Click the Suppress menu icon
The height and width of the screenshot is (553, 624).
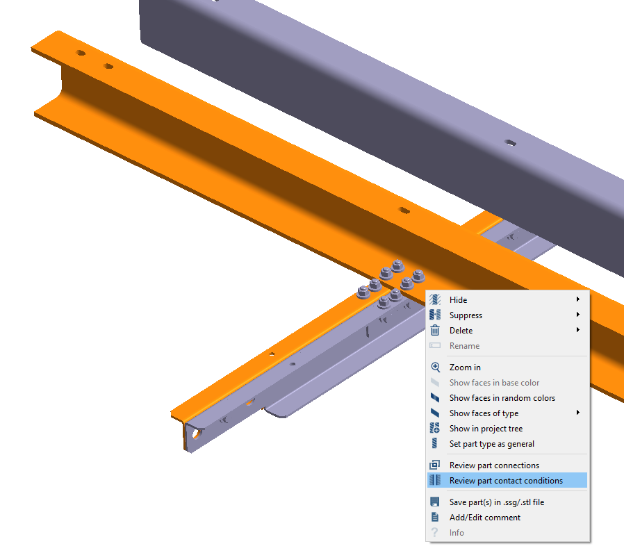[435, 315]
